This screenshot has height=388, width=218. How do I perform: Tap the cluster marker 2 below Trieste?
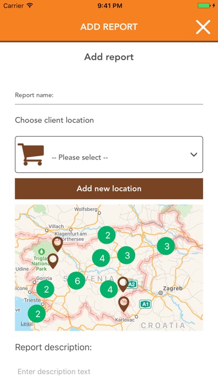click(x=37, y=314)
